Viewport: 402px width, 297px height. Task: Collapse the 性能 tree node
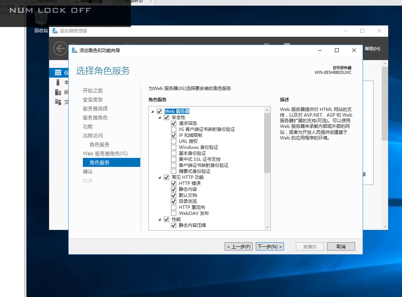[x=160, y=219]
